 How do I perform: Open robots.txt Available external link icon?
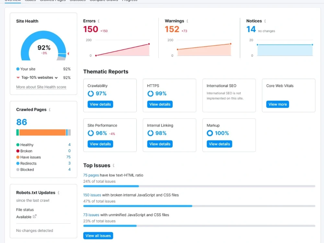coord(35,216)
